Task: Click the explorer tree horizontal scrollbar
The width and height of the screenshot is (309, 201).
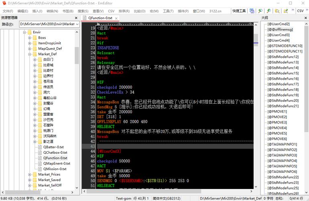Action: point(38,192)
